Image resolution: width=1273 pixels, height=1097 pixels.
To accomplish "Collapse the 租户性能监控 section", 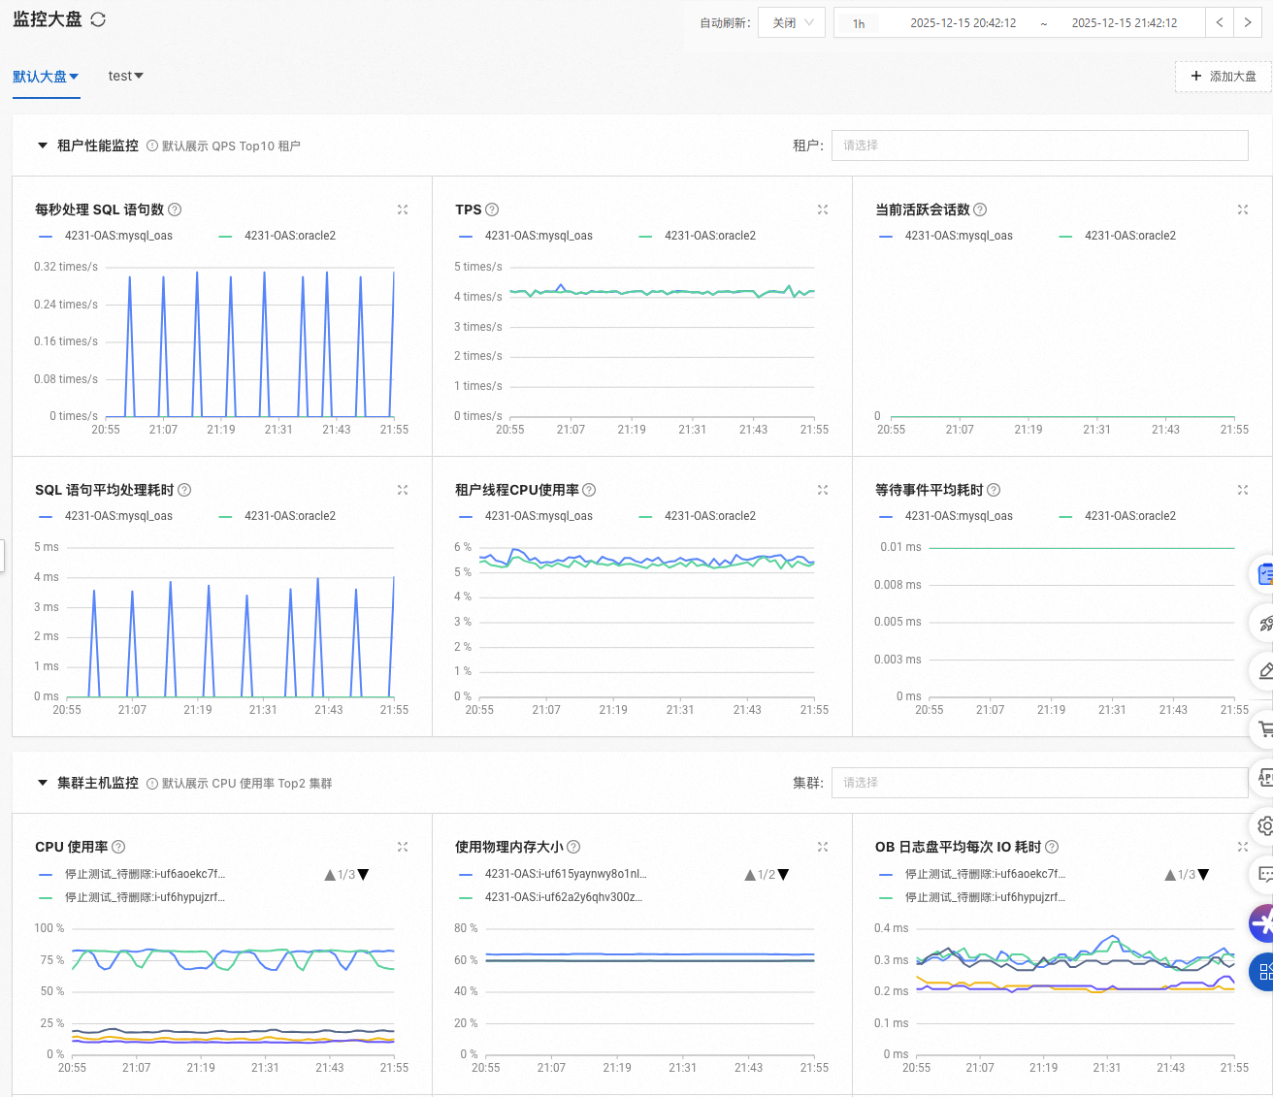I will [43, 145].
